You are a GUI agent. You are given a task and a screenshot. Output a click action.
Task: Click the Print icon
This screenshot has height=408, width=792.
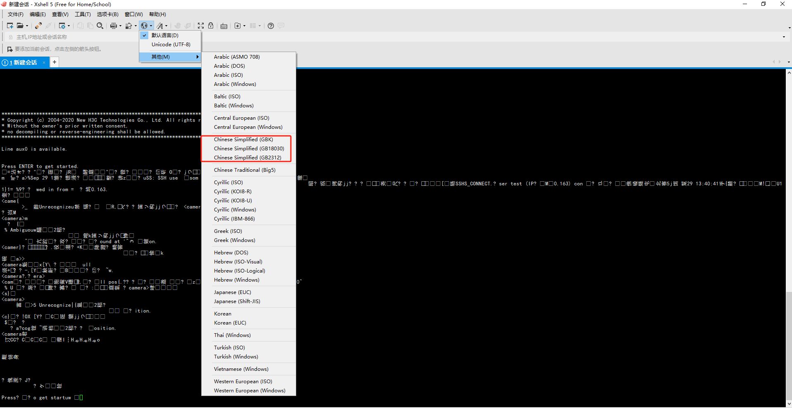(114, 26)
